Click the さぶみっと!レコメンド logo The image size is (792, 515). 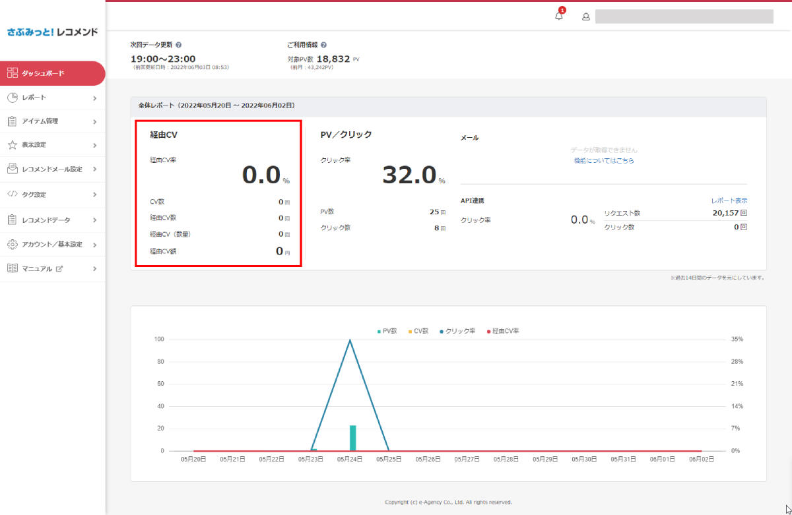(52, 31)
